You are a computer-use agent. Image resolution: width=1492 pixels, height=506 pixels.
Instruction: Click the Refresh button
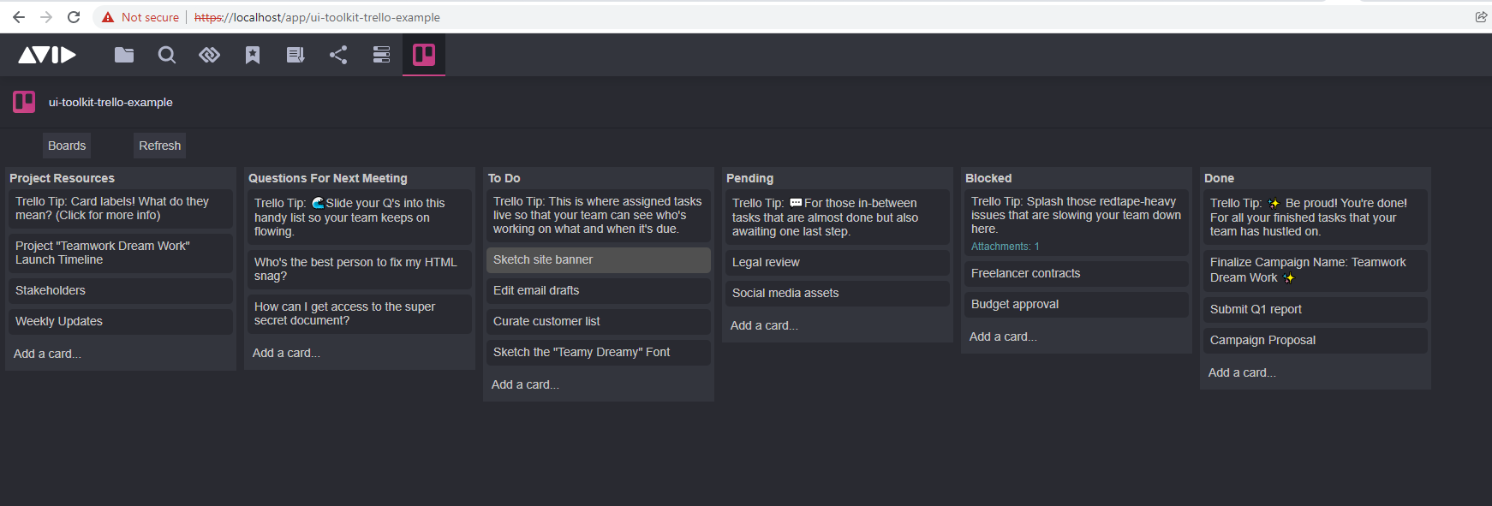pos(160,146)
